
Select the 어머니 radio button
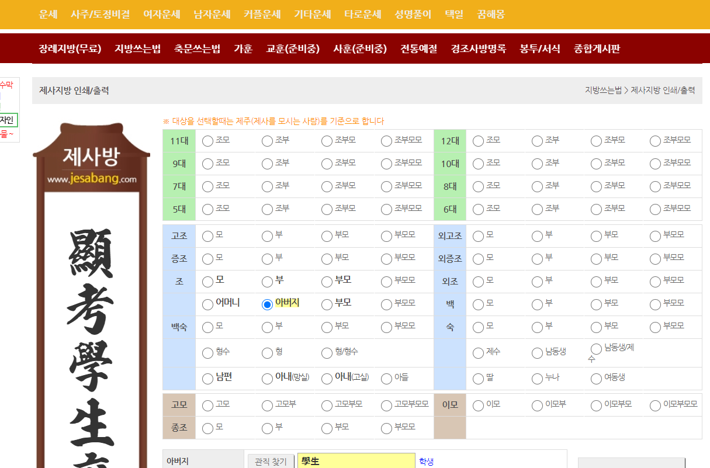pos(207,304)
